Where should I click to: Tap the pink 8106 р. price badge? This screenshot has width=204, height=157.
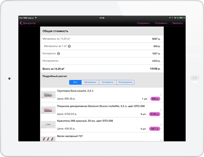155,114
